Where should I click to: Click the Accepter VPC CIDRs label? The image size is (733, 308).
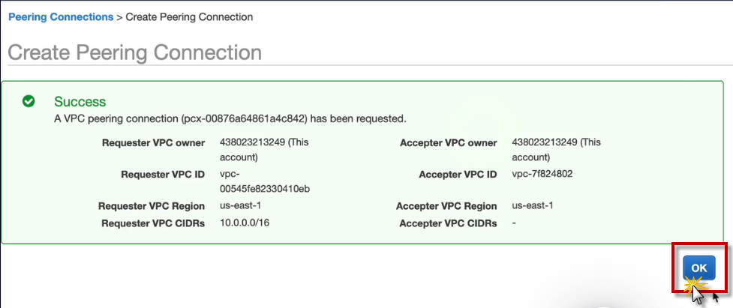(448, 223)
